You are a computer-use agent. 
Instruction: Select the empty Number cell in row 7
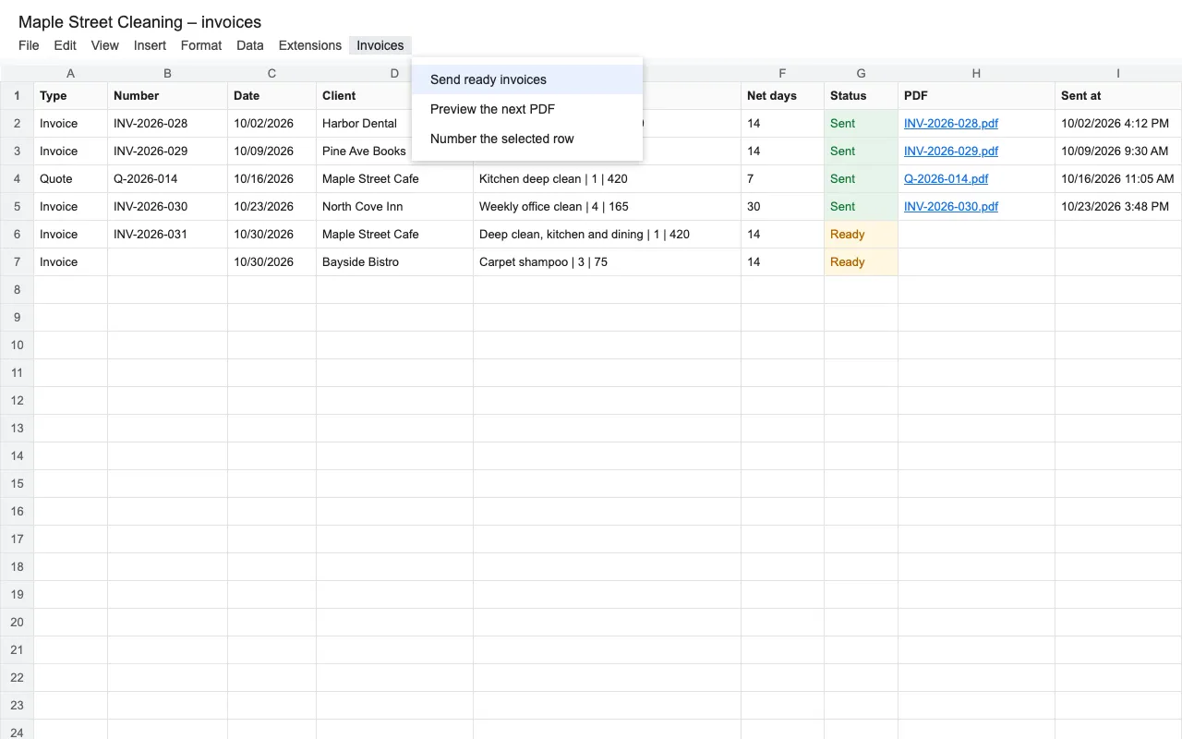point(167,261)
